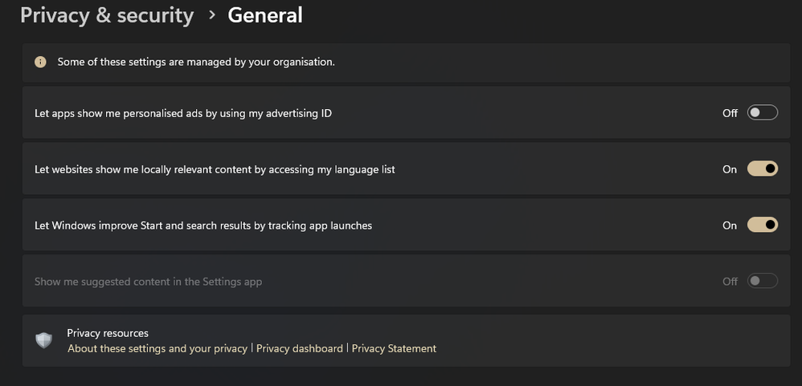The image size is (802, 386).
Task: Click the locally relevant content setting label
Action: tap(215, 169)
